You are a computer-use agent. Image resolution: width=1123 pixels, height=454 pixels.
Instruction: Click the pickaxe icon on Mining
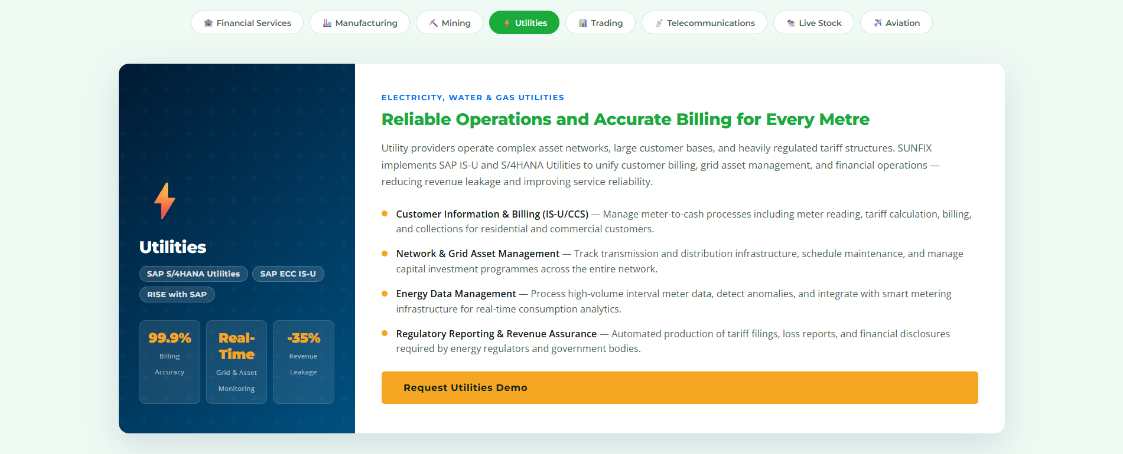tap(433, 23)
